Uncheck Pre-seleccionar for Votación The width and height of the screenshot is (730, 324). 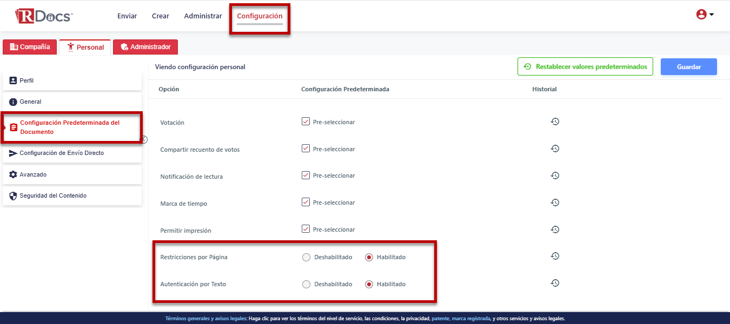[x=306, y=122]
